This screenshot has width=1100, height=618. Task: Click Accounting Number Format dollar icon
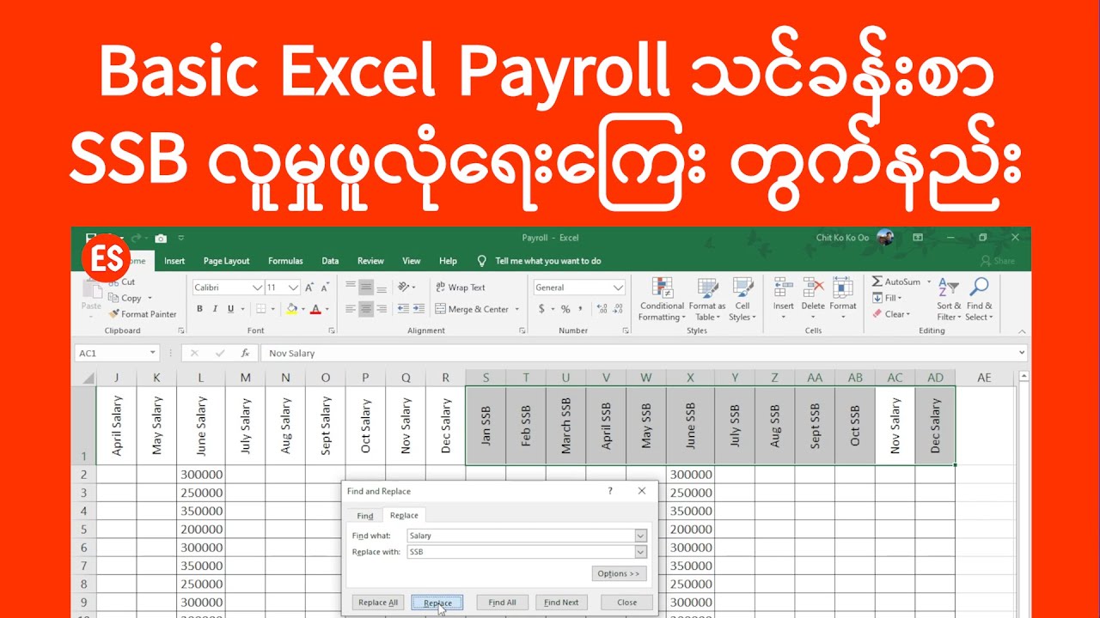[x=541, y=309]
